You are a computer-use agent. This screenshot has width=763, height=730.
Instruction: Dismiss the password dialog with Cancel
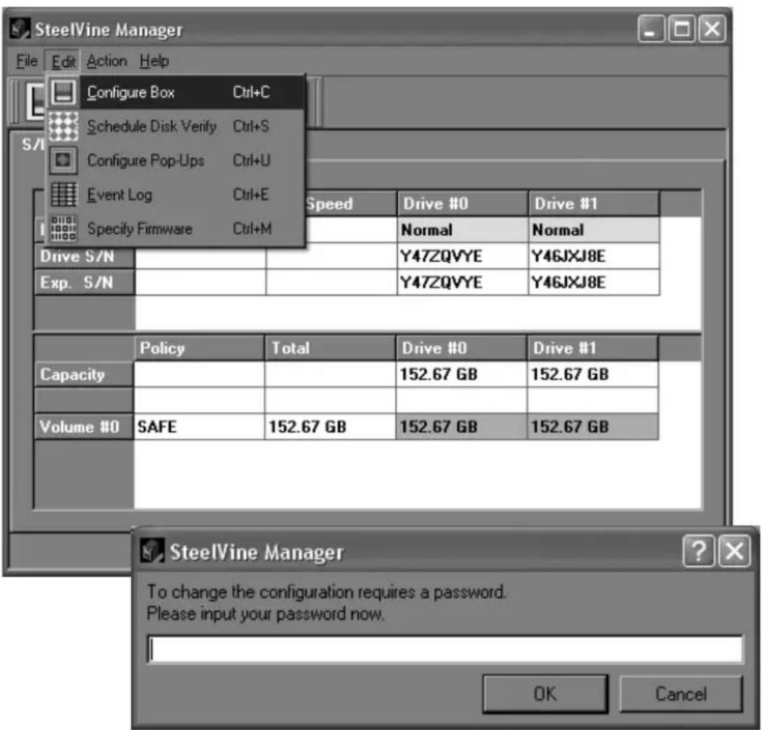pyautogui.click(x=681, y=694)
